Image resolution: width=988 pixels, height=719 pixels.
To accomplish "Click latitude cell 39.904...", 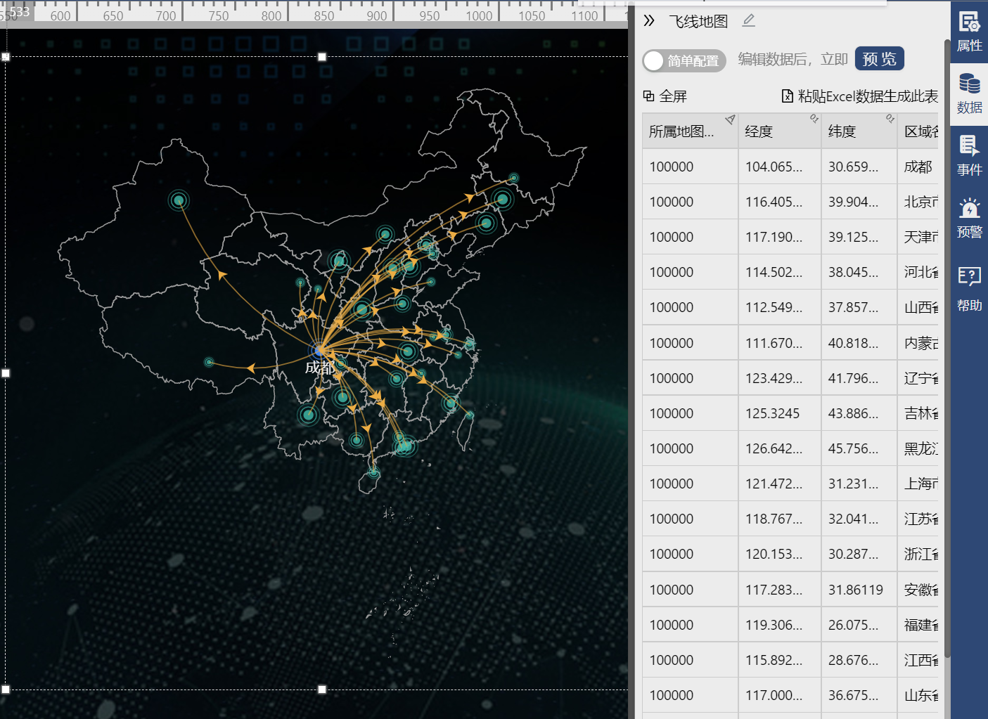I will (859, 202).
